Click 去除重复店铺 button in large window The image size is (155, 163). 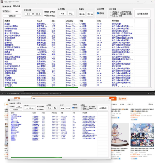click(142, 14)
